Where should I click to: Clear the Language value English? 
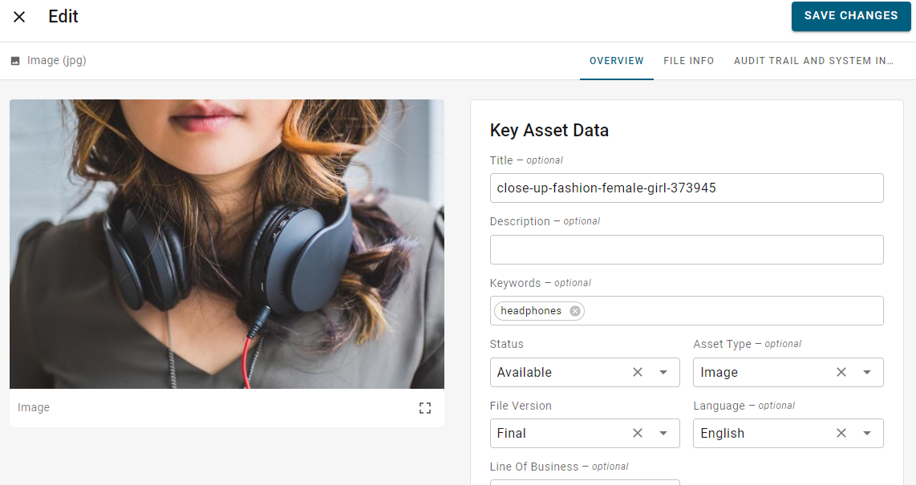pyautogui.click(x=841, y=433)
